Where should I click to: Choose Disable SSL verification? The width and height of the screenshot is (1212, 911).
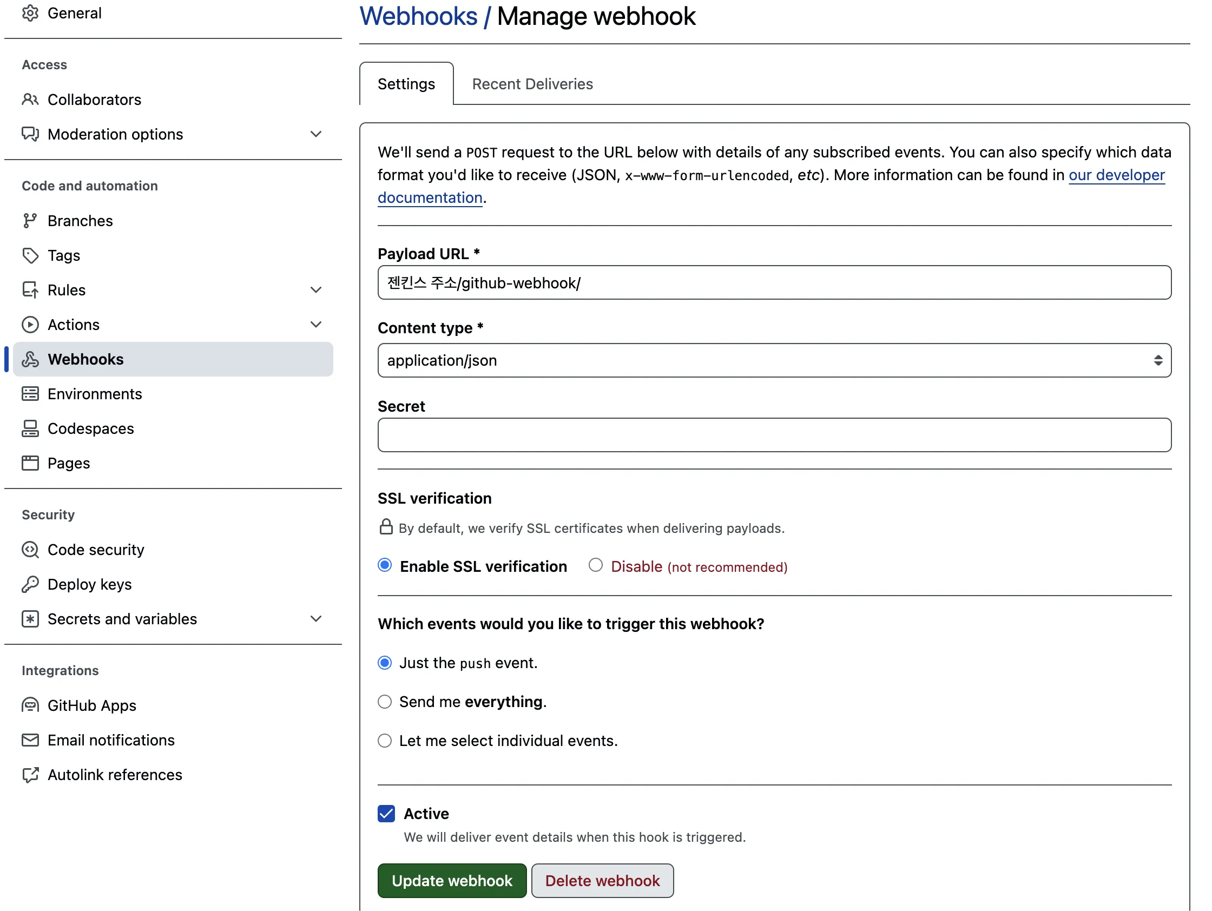pos(596,566)
